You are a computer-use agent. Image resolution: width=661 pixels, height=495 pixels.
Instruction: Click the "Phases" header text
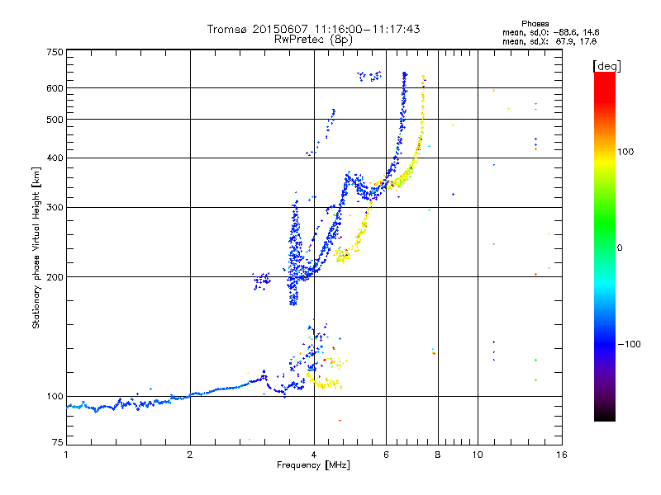(535, 24)
